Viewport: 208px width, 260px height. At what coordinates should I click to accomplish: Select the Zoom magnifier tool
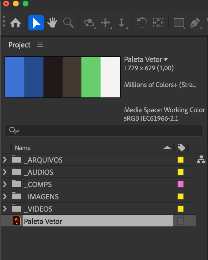68,23
